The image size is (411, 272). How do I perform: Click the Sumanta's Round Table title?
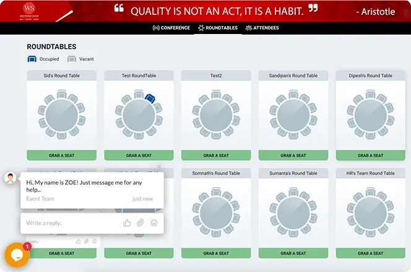[293, 173]
